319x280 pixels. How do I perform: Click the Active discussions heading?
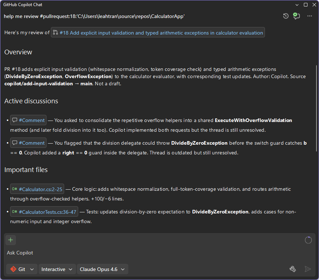(31, 101)
